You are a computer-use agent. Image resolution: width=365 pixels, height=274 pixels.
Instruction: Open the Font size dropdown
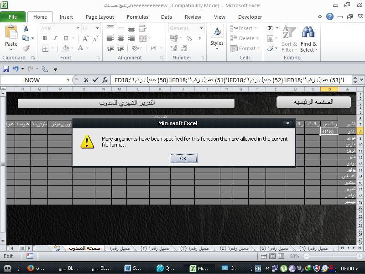coord(97,28)
